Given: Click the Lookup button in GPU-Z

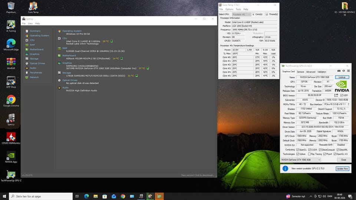Looking at the screenshot, I should pos(342,77).
